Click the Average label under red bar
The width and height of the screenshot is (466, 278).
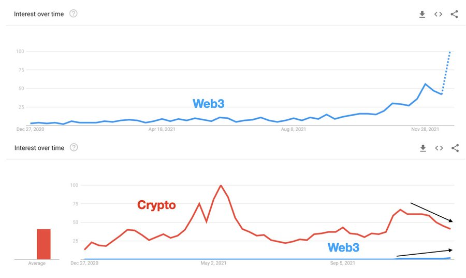[x=37, y=263]
